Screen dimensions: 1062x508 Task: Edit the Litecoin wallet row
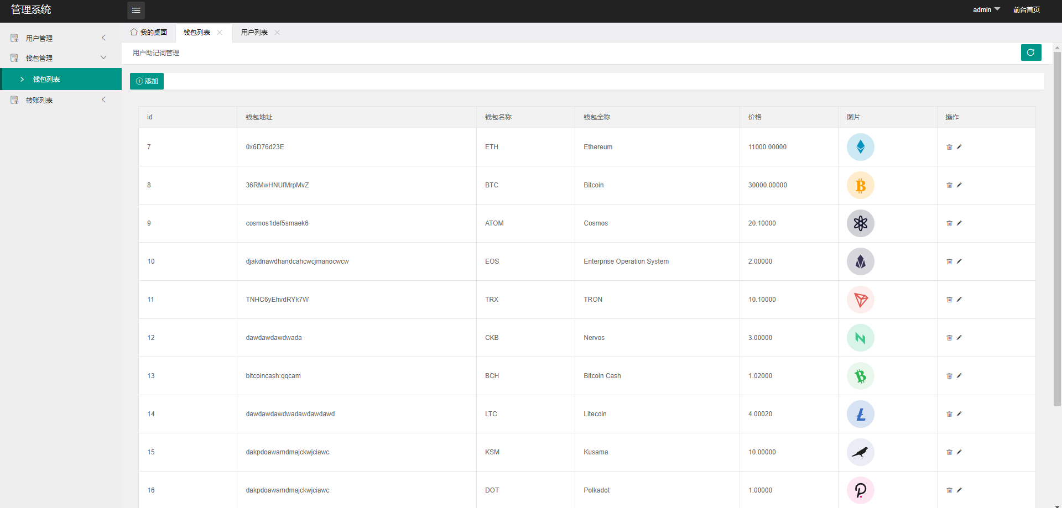(x=959, y=414)
